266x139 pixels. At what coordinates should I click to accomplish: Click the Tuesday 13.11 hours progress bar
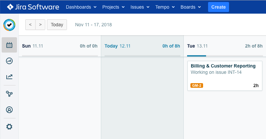coord(225,56)
